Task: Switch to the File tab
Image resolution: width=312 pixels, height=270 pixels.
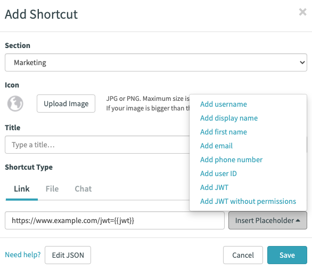Action: tap(52, 189)
